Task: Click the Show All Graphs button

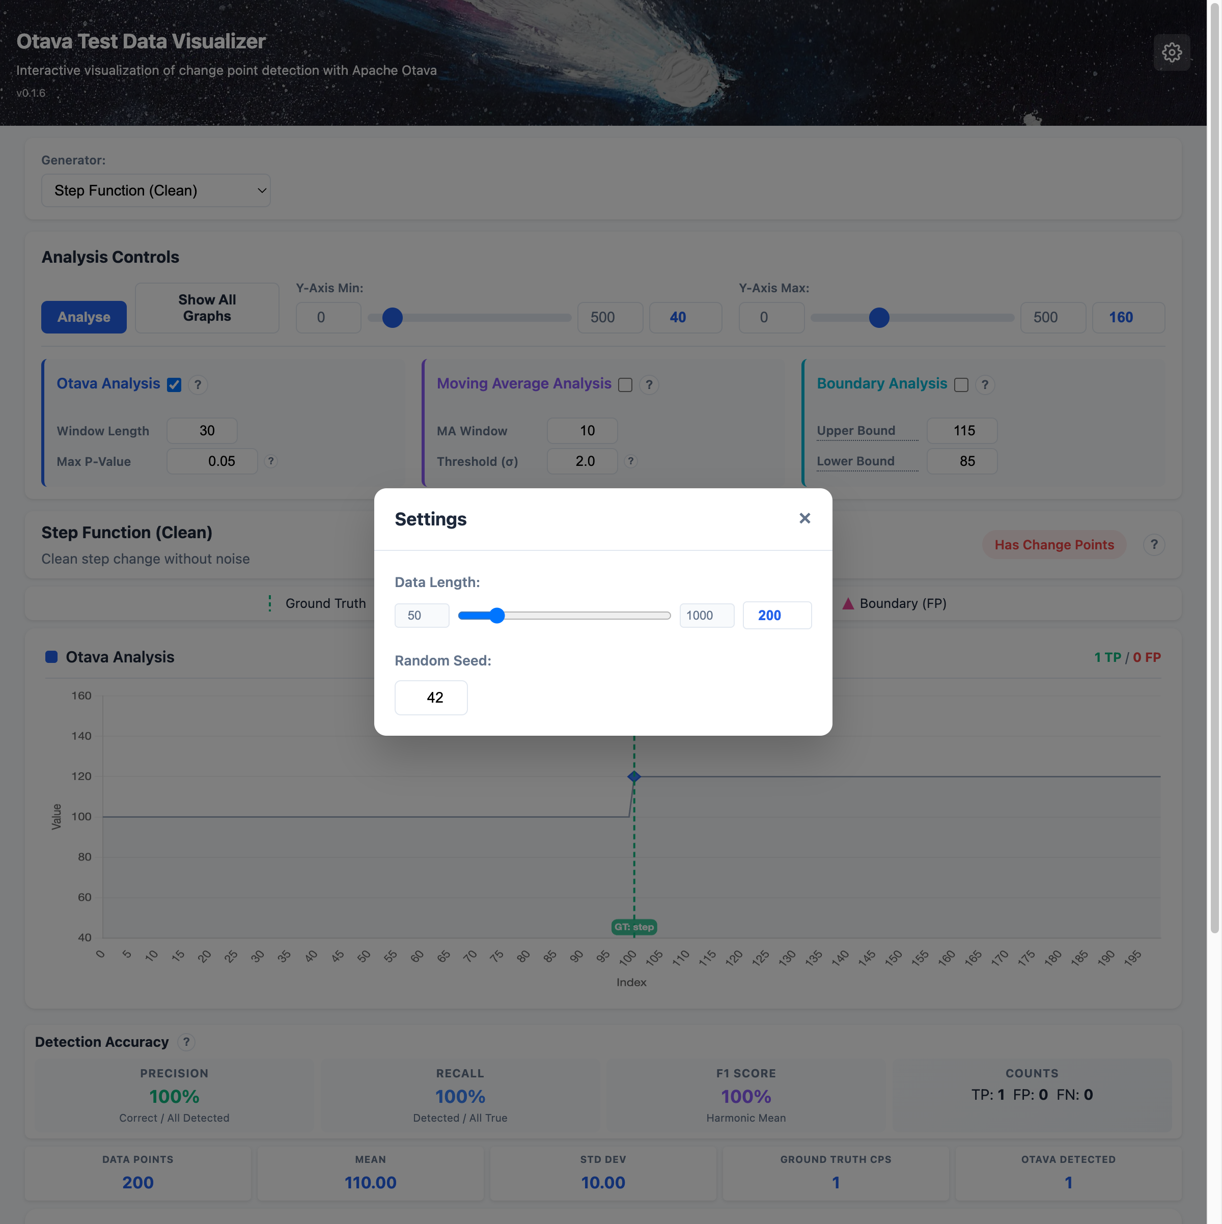Action: (207, 308)
